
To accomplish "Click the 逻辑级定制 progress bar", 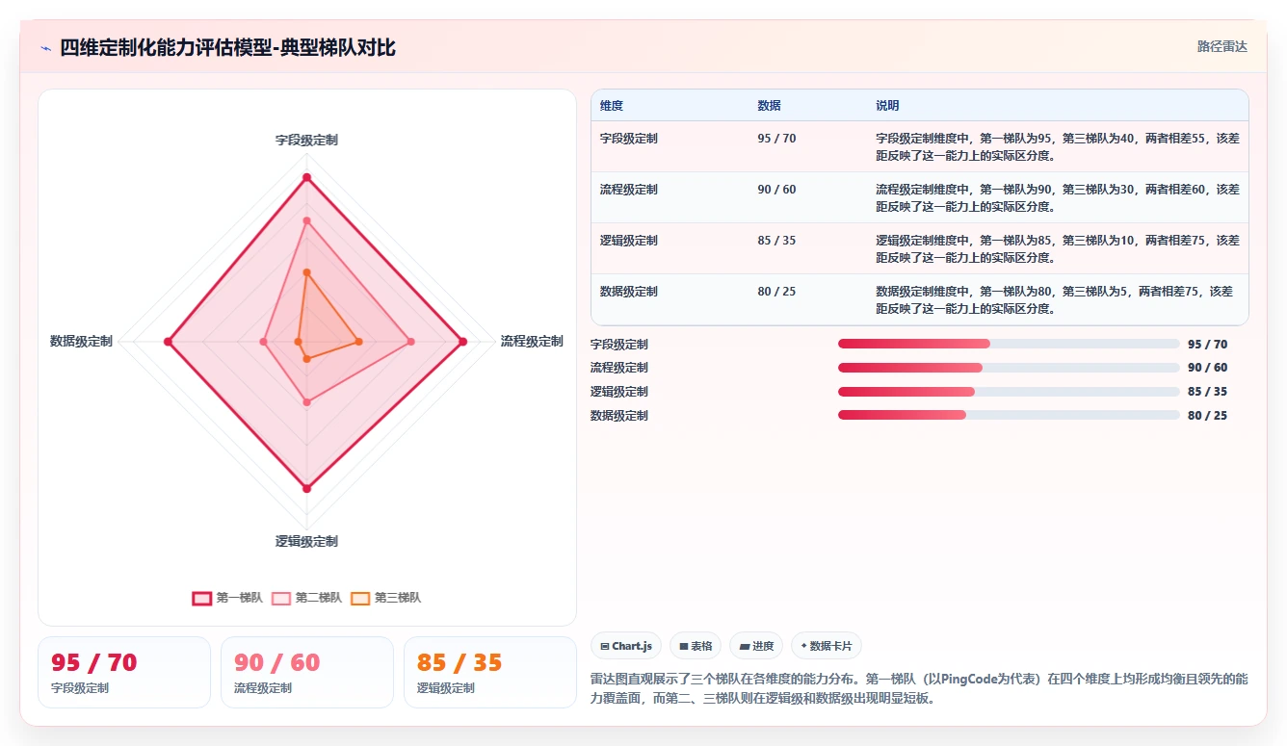I will (1009, 392).
